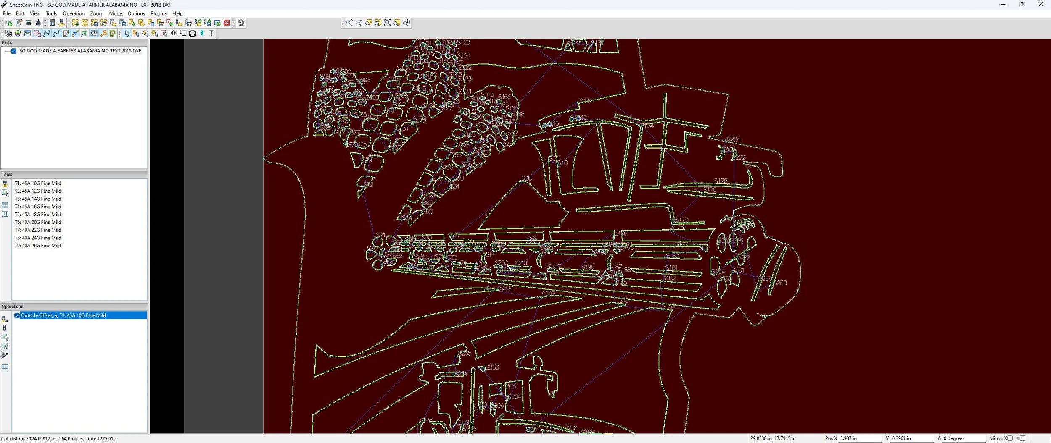
Task: Click the move to operation arrow icon
Action: pos(5,355)
